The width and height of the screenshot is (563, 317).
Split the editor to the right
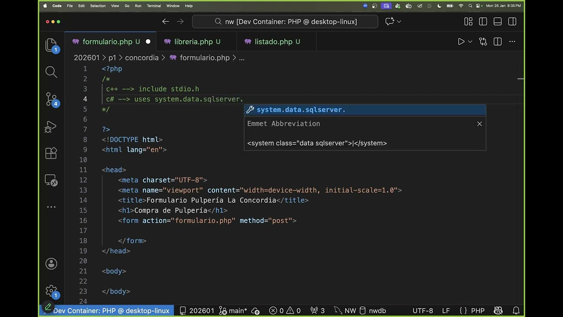click(497, 41)
